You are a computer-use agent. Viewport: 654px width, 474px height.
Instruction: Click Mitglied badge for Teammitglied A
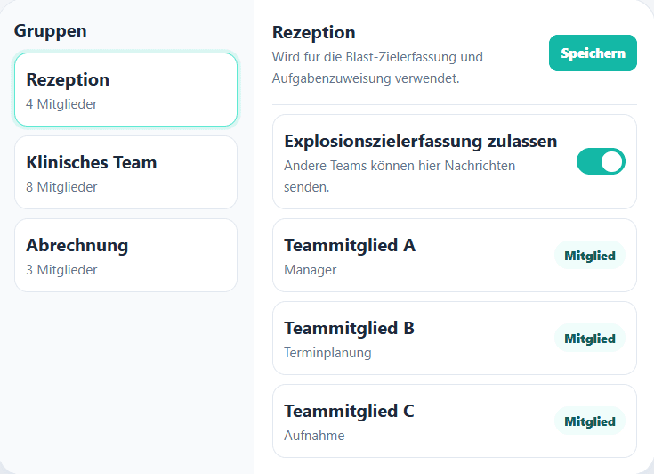[x=590, y=256]
